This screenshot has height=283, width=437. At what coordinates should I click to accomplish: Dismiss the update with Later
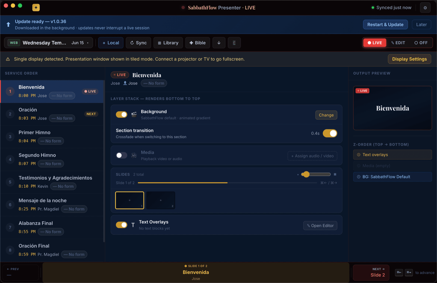[x=421, y=25]
